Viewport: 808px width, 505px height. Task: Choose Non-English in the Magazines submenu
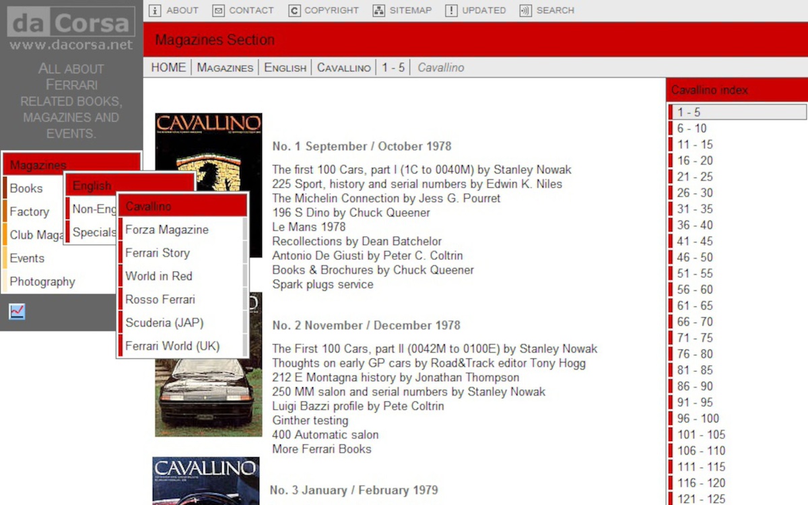[x=92, y=209]
